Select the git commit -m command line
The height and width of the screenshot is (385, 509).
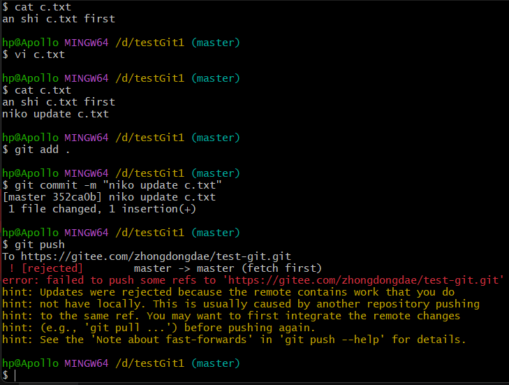pos(112,185)
